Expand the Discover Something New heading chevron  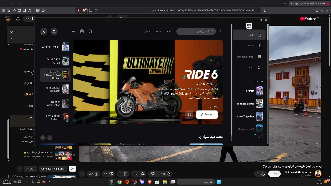click(200, 137)
